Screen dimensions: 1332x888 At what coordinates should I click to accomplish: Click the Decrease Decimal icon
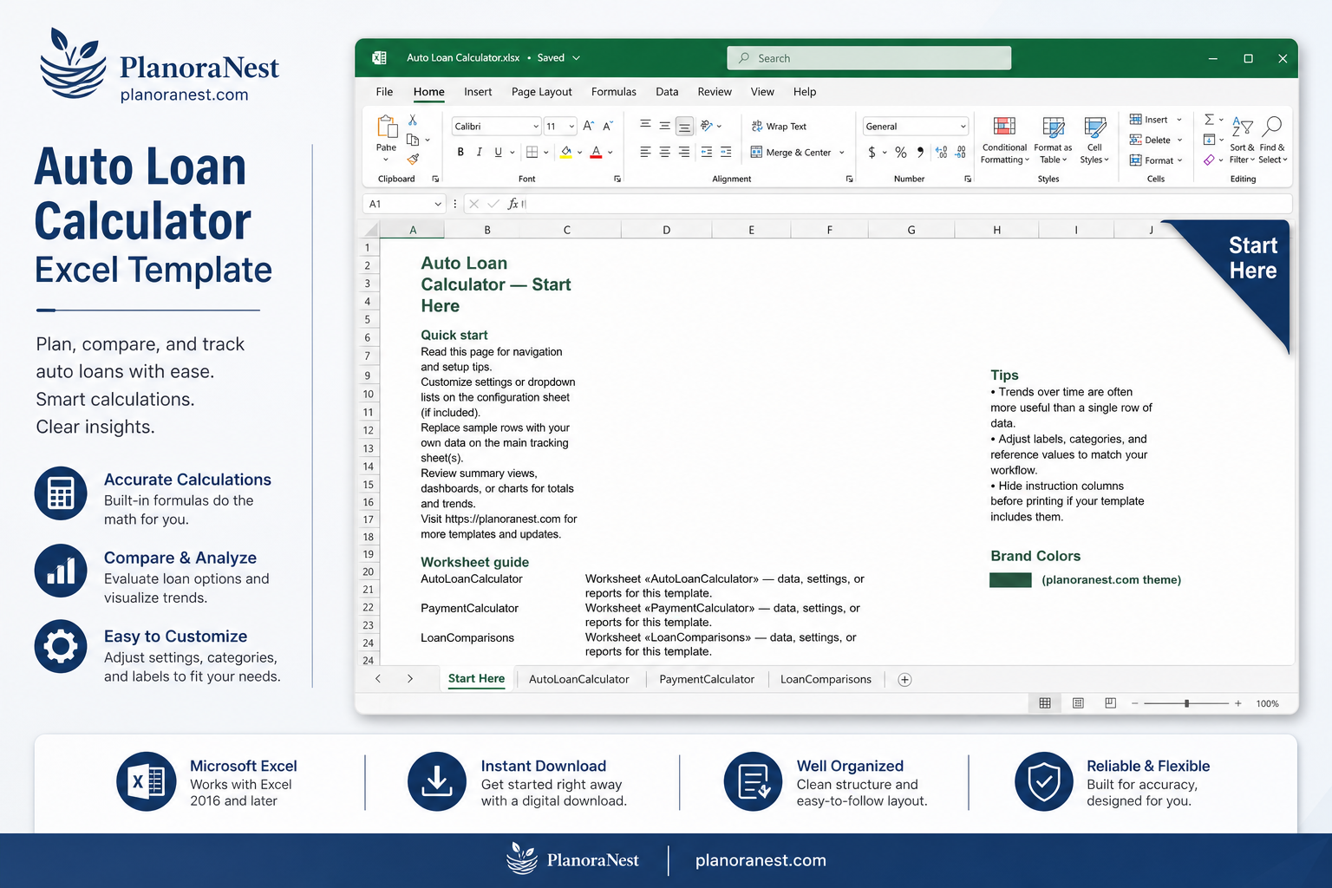coord(961,153)
